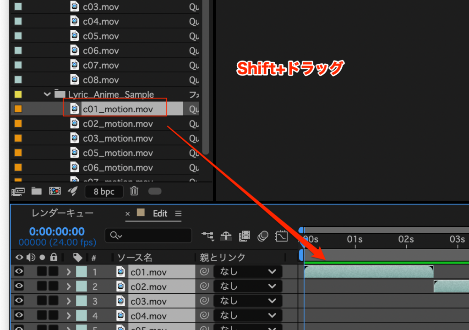The image size is (469, 330).
Task: Open the Graph Editor icon
Action: 281,236
